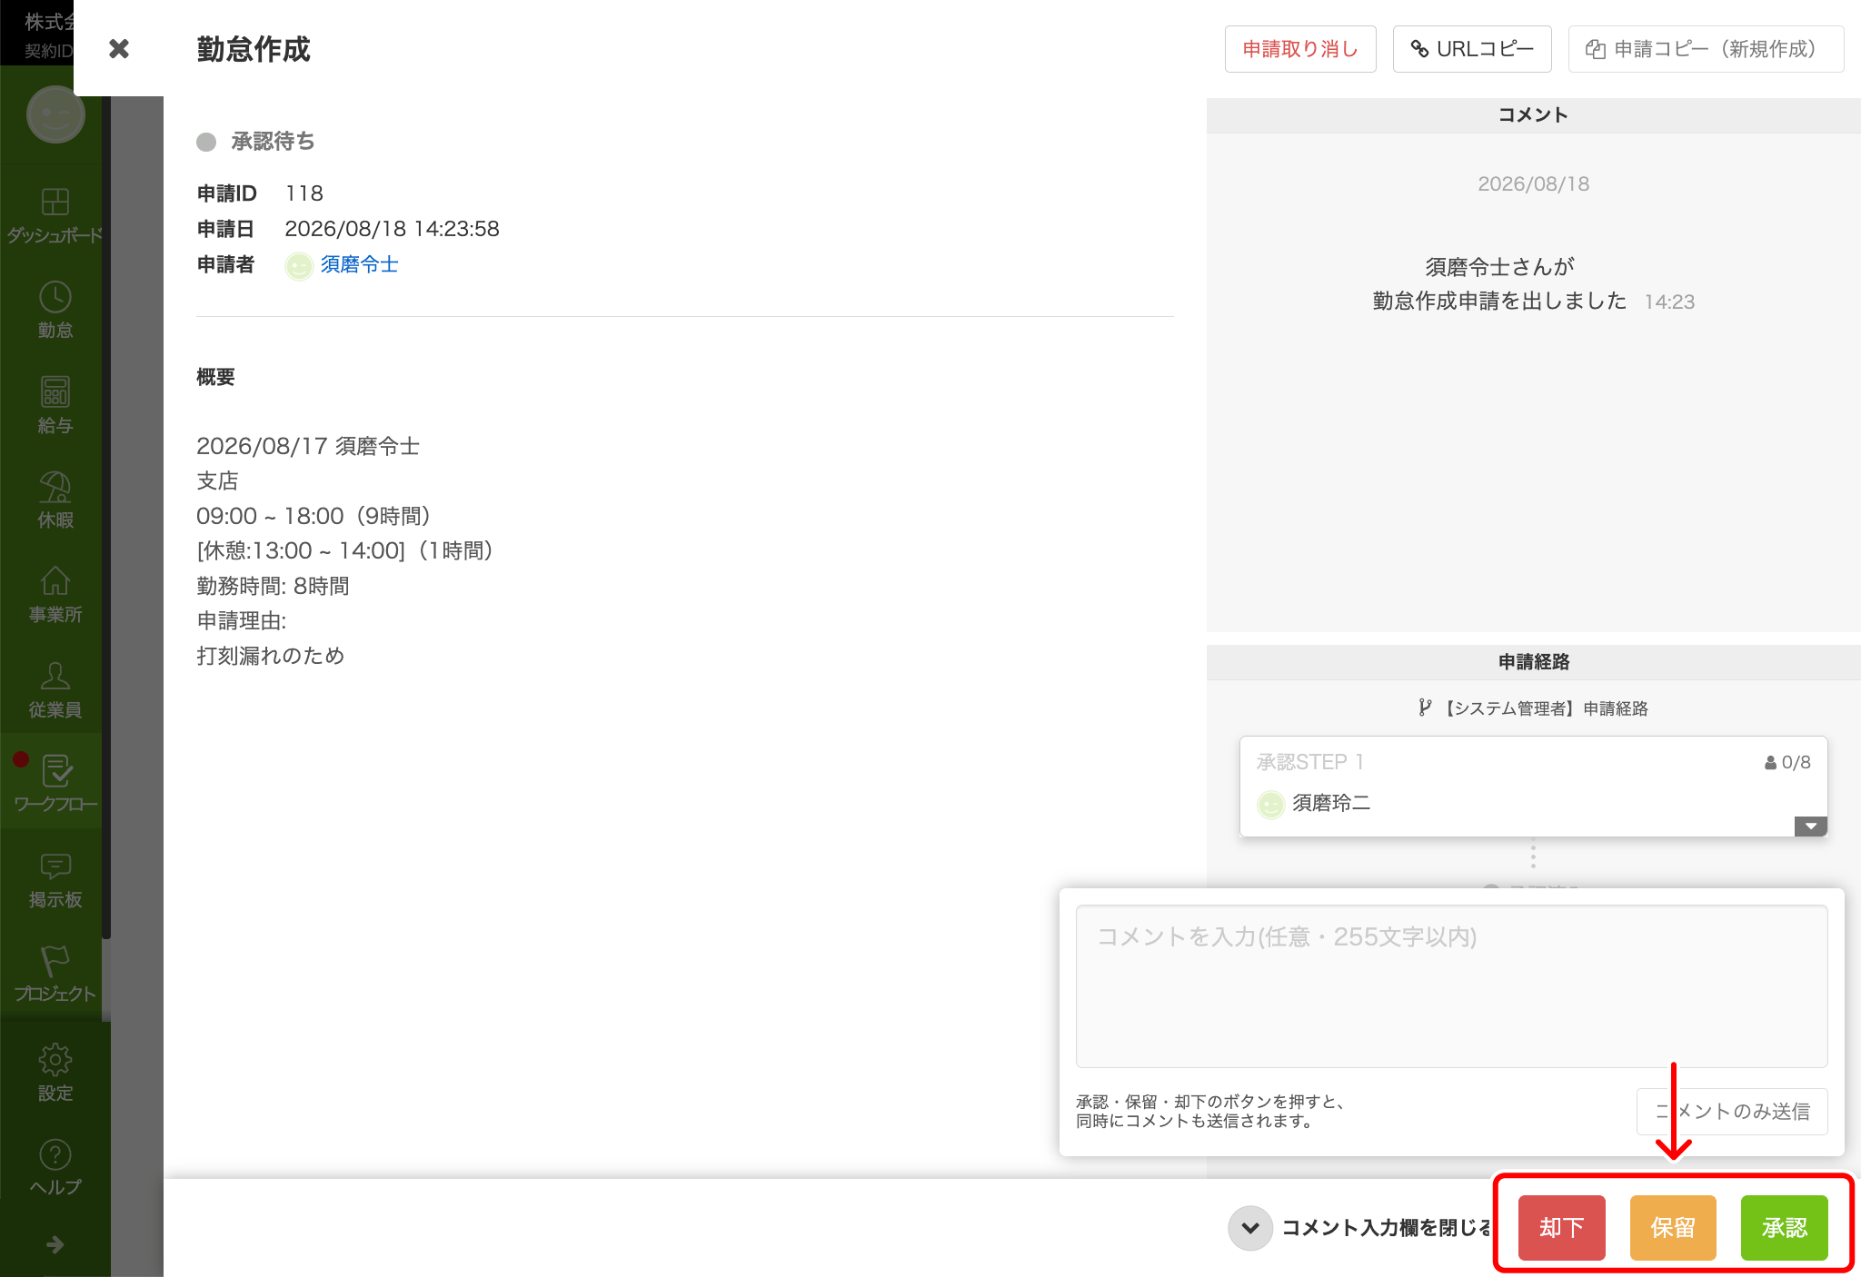The height and width of the screenshot is (1277, 1861).
Task: Click the 申請日 value 2026/08/18 14:23:58
Action: 392,229
